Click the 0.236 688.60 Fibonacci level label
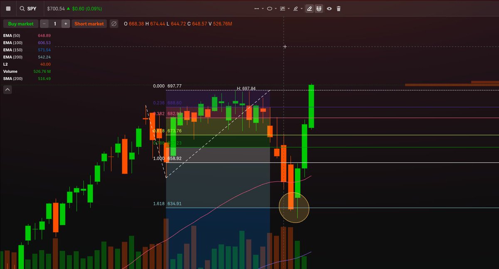This screenshot has height=269, width=499. (168, 103)
